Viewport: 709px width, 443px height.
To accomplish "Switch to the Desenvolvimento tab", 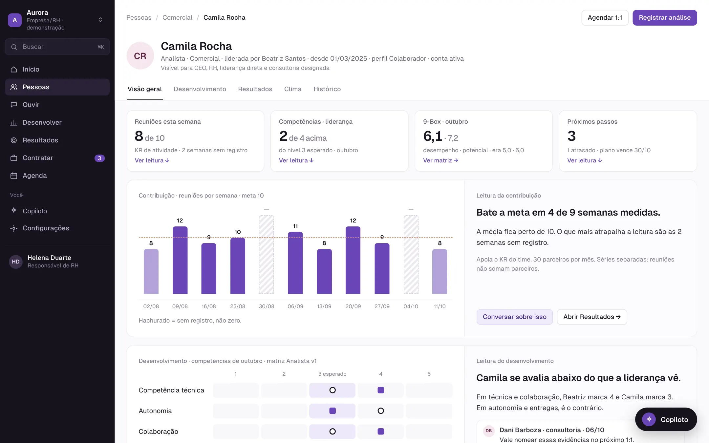I will pyautogui.click(x=200, y=89).
